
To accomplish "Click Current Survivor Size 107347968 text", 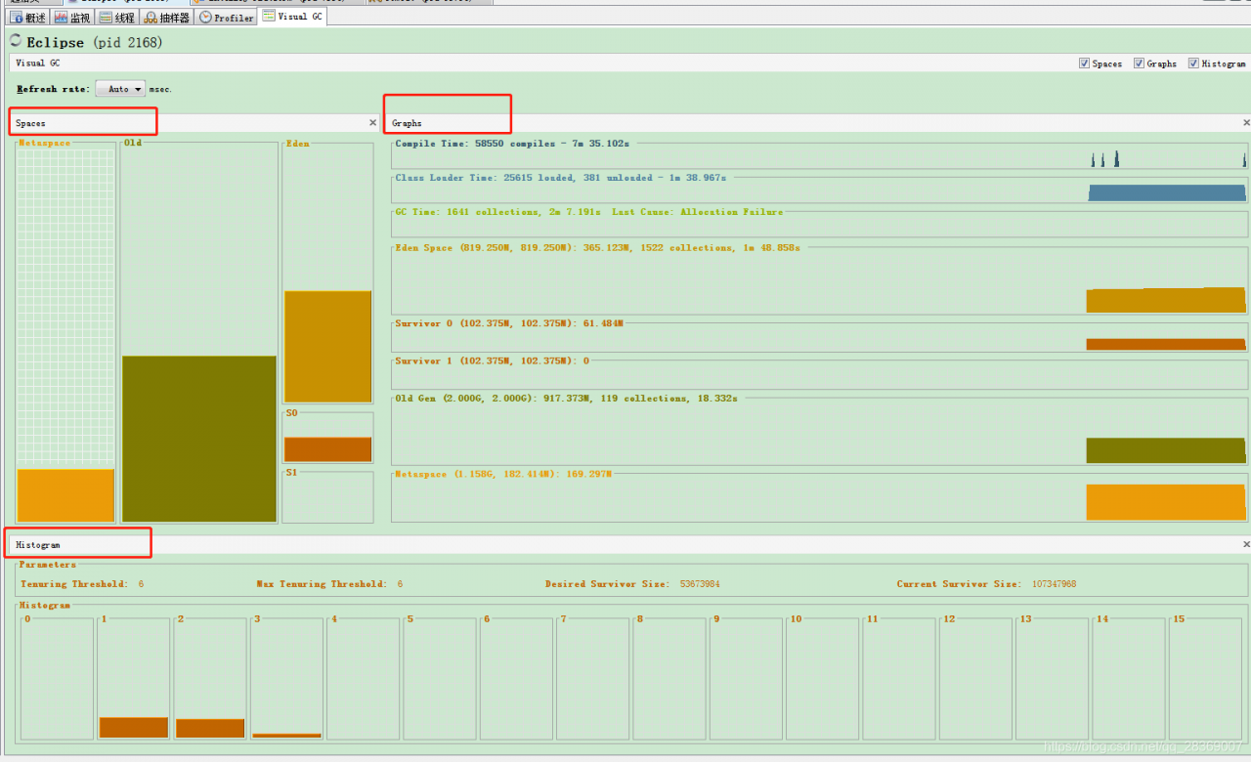I will tap(986, 584).
